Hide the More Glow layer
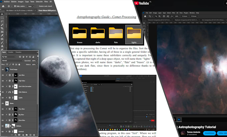 tap(3, 120)
